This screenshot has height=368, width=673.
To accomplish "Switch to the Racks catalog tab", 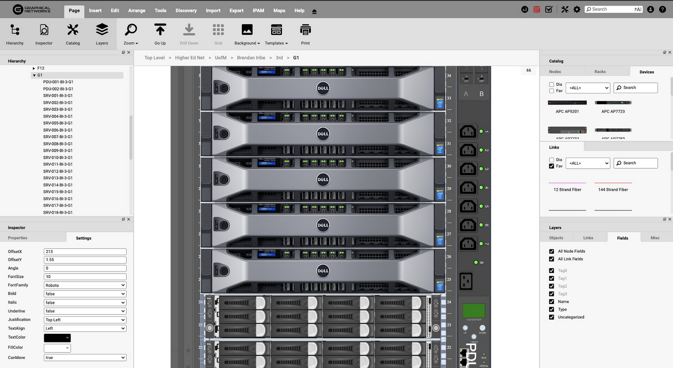I will coord(600,72).
